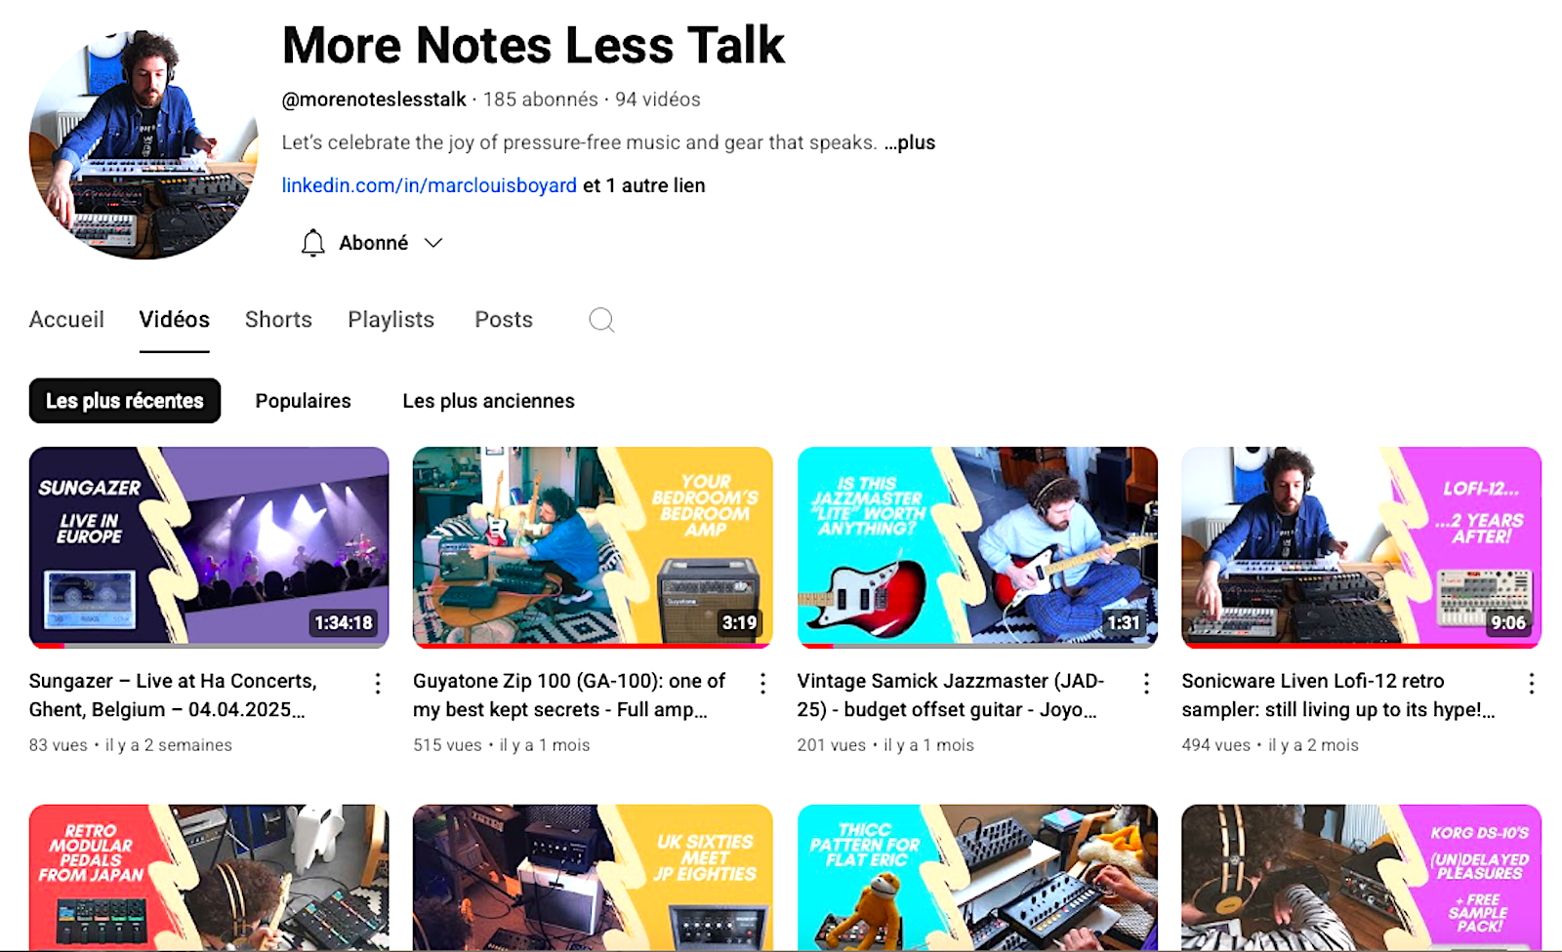Click the More Notes Less Talk channel avatar
Viewport: 1562px width, 952px height.
click(x=144, y=144)
